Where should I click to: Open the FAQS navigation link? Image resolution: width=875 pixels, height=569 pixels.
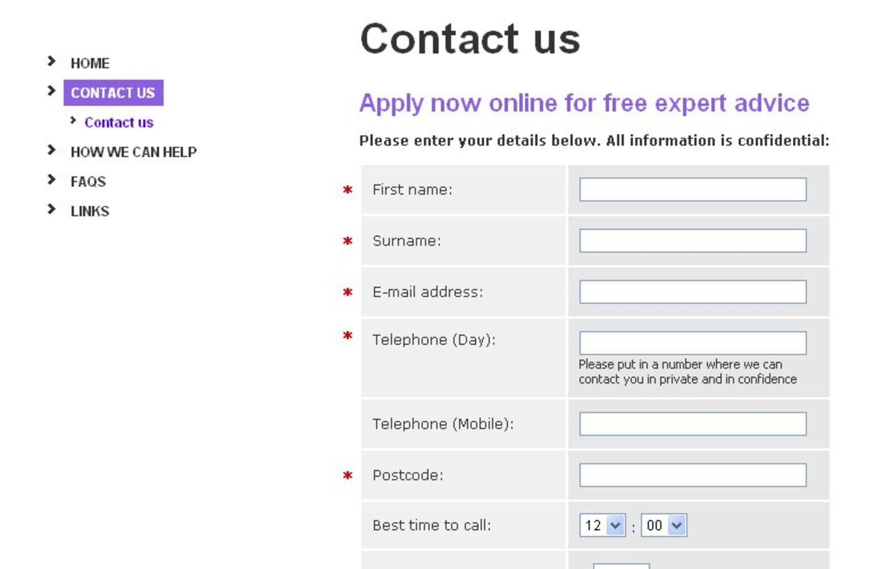coord(88,182)
